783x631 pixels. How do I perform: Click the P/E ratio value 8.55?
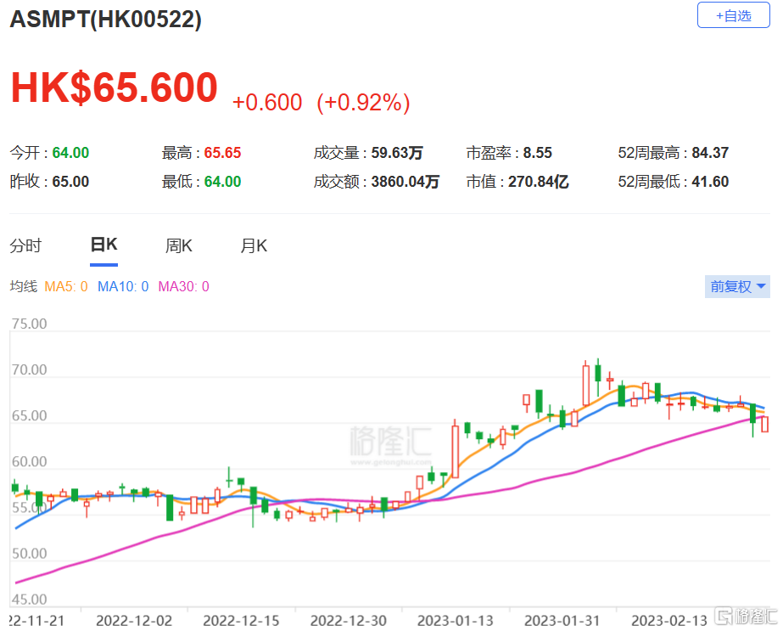tap(537, 153)
